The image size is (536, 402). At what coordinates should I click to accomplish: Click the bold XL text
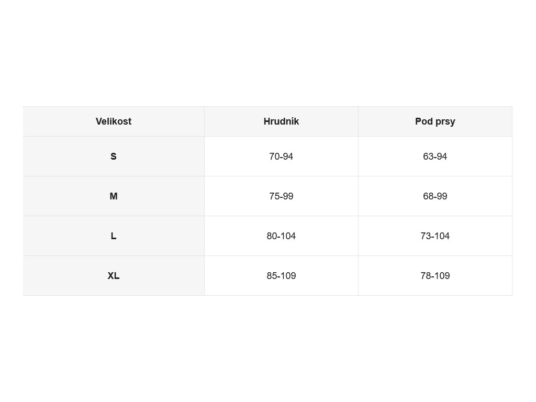coord(114,275)
